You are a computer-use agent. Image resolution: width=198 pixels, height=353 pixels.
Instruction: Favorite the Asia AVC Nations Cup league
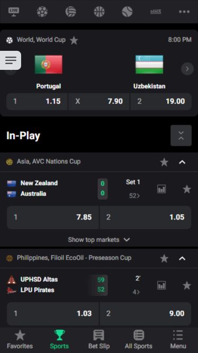point(164,162)
